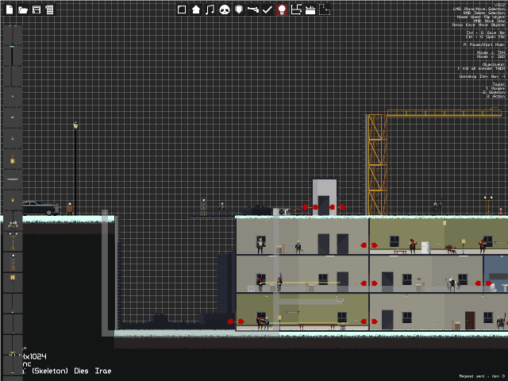Select the left-pointing arrow at building entrance

click(x=230, y=321)
